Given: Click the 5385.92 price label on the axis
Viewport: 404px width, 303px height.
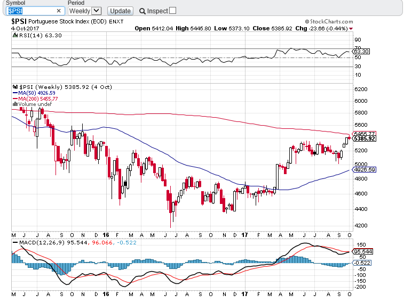Looking at the screenshot, I should [365, 139].
